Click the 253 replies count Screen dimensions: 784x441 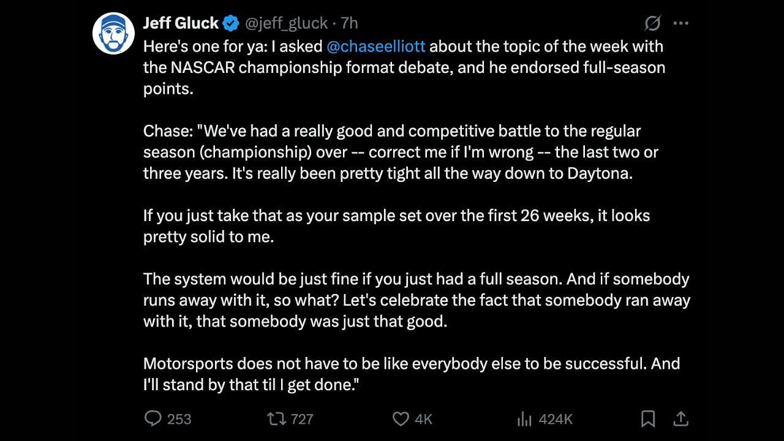point(179,419)
